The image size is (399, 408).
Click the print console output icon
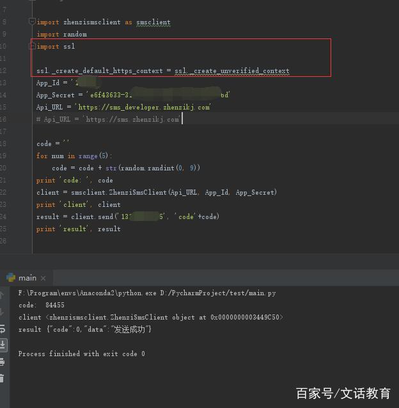click(x=2, y=361)
